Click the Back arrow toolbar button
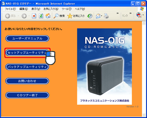The image size is (147, 118). click(x=8, y=16)
